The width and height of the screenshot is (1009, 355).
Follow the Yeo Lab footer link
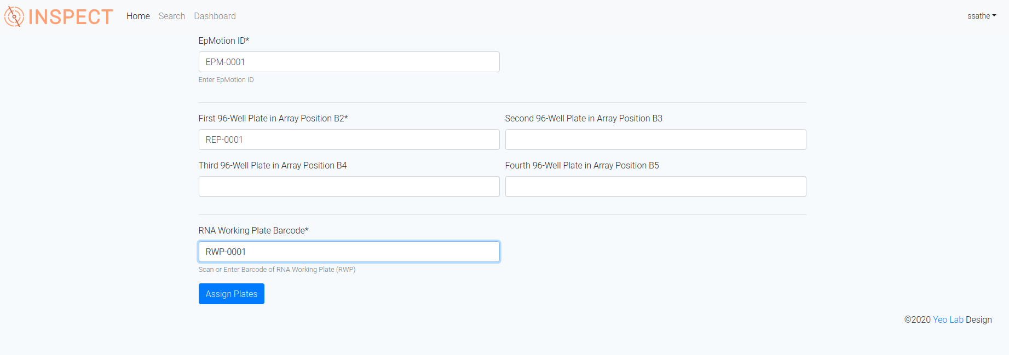pos(948,319)
